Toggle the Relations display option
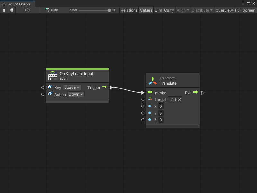The image size is (257, 193). pyautogui.click(x=129, y=10)
